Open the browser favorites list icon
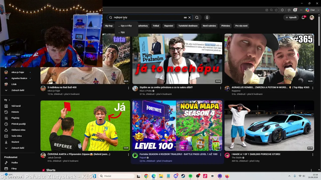 point(289,10)
